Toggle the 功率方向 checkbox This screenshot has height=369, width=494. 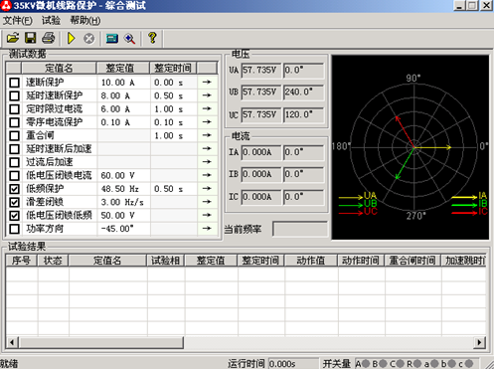click(x=14, y=229)
